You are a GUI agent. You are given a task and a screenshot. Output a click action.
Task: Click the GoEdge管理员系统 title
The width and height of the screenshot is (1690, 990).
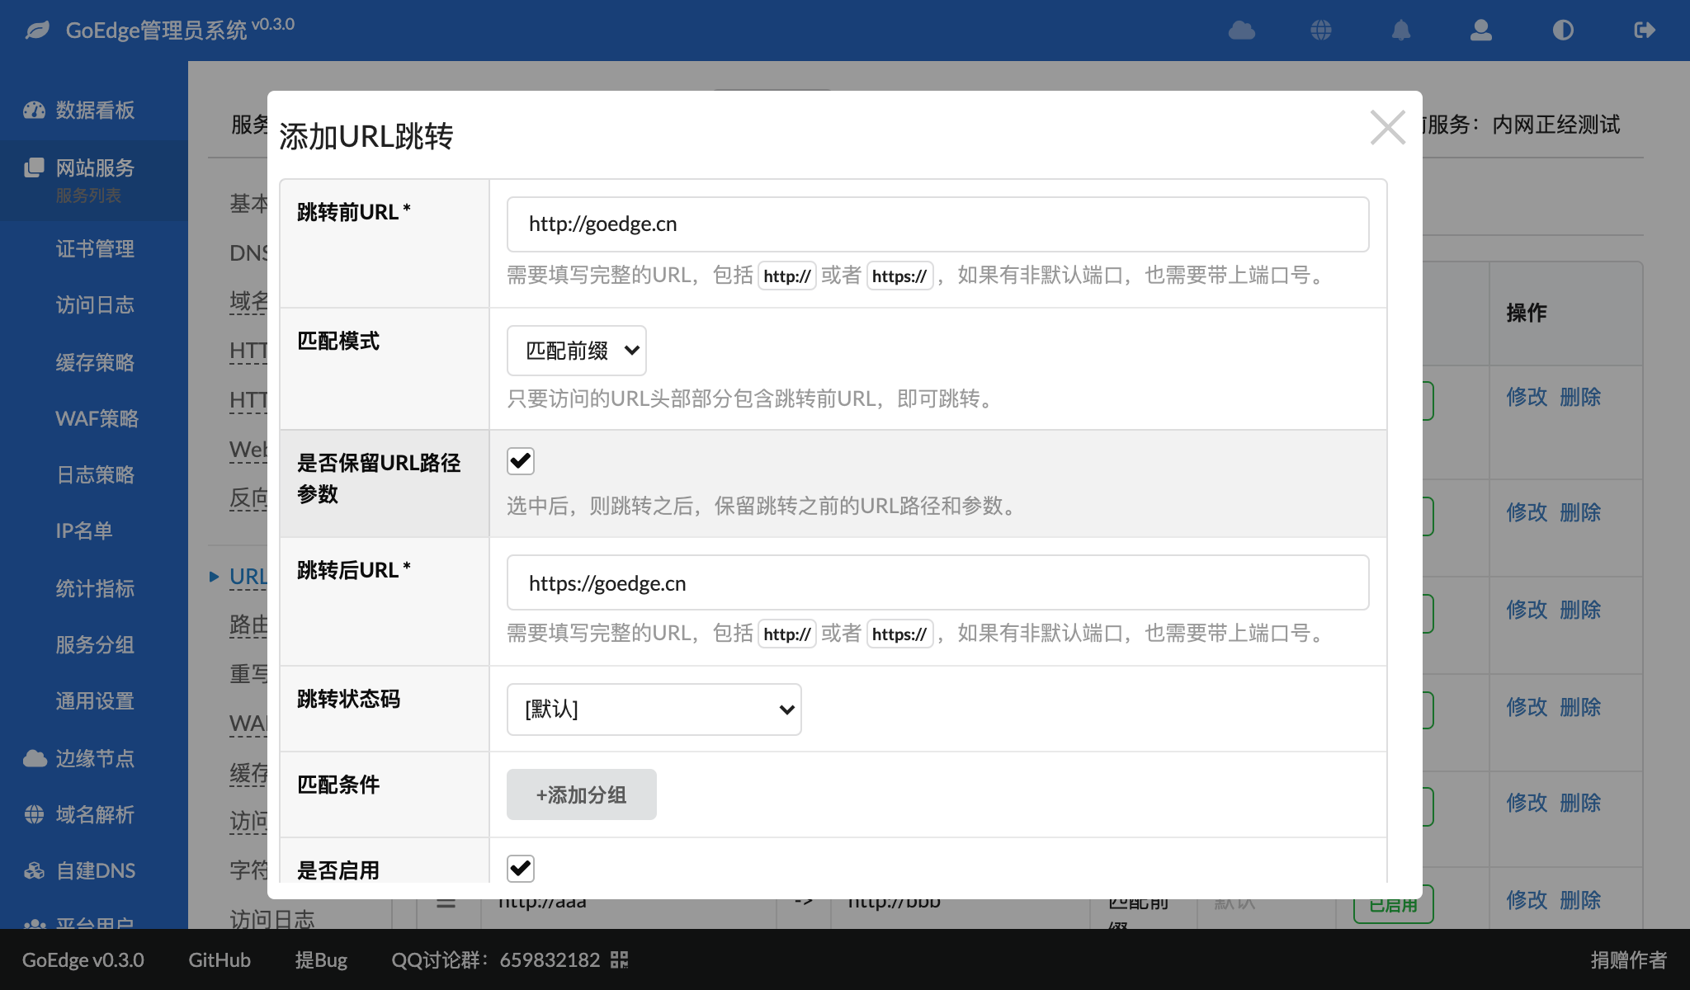click(x=156, y=31)
